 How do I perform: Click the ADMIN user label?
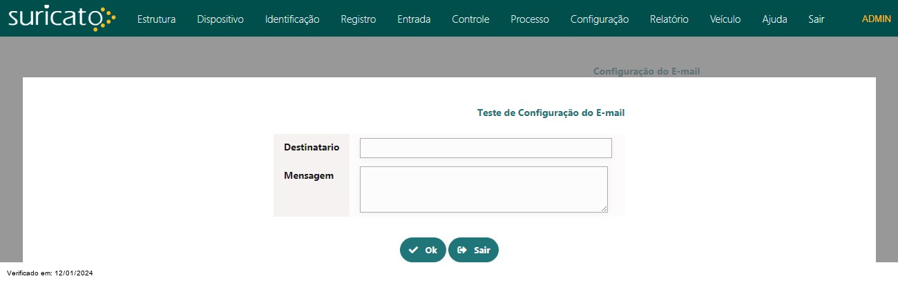coord(877,19)
